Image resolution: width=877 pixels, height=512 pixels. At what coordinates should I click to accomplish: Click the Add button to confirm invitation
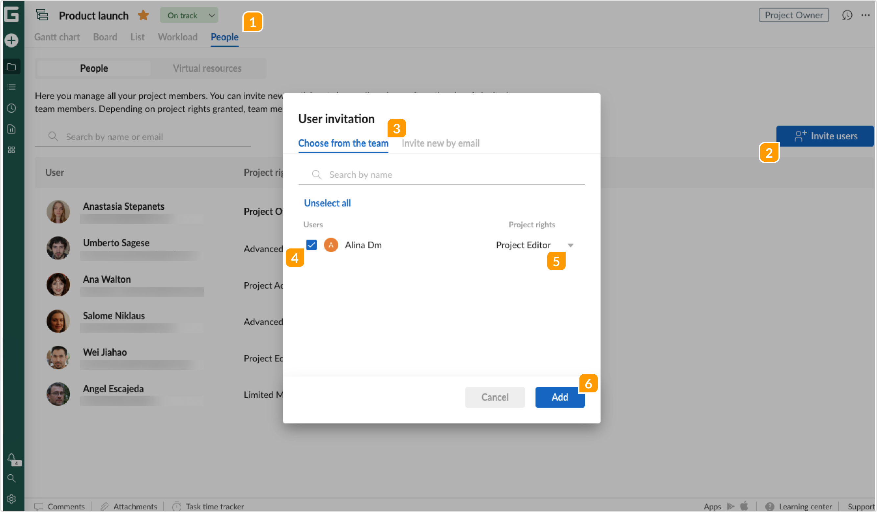click(560, 397)
